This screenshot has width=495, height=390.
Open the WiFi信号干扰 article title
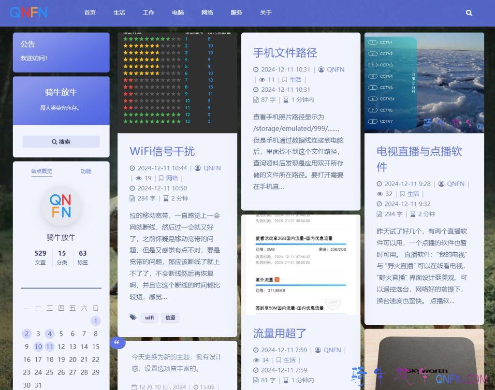[x=162, y=151]
